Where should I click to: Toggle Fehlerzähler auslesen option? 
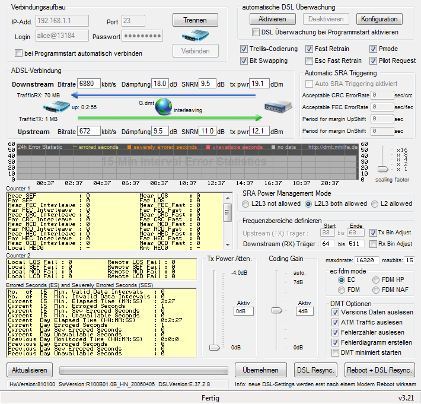(x=335, y=333)
